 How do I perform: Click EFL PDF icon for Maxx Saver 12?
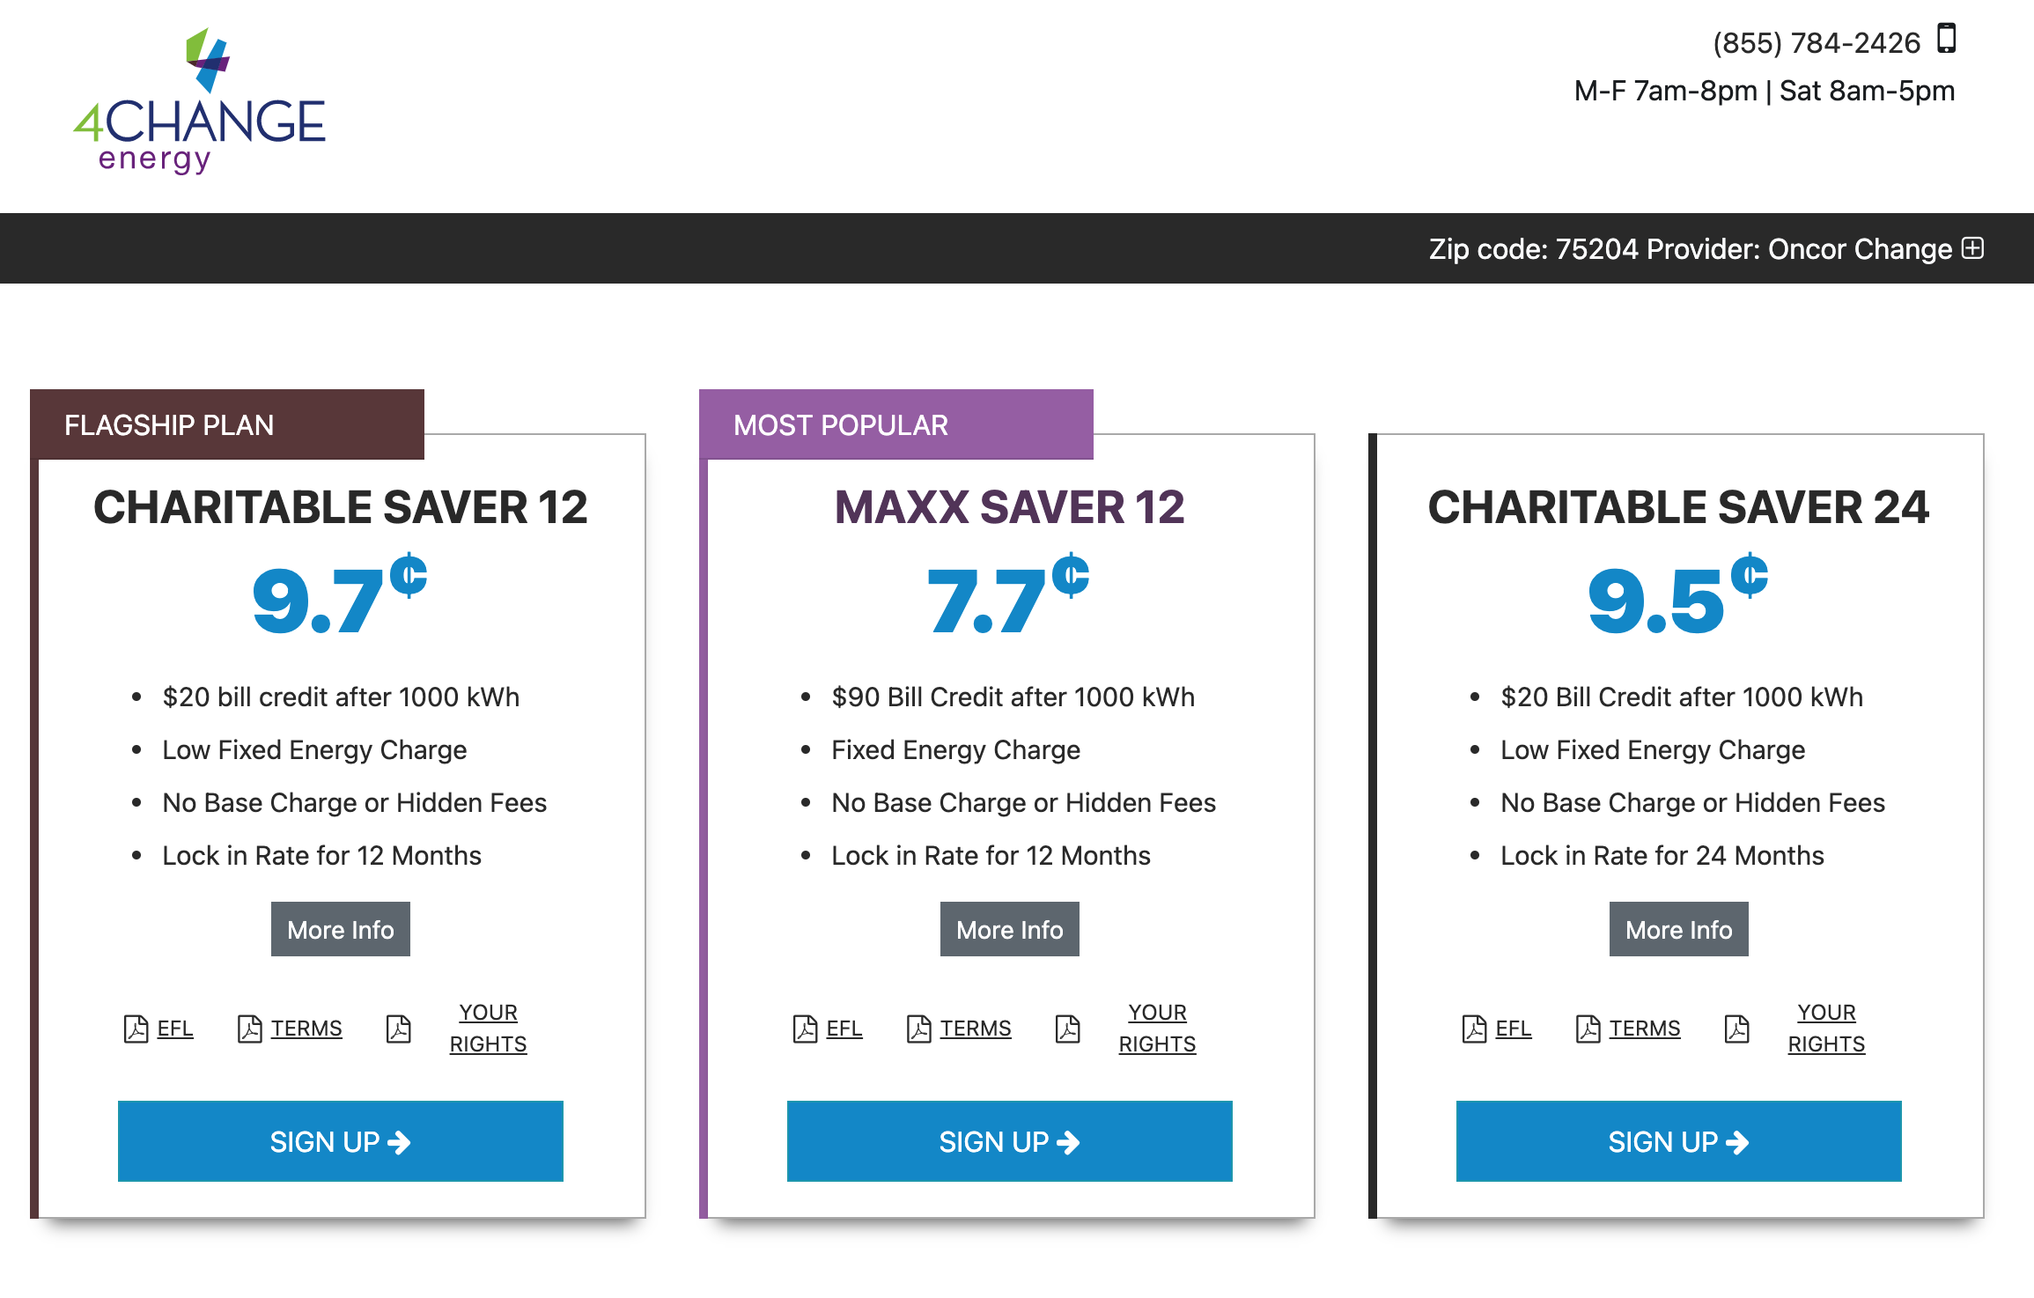point(805,1029)
